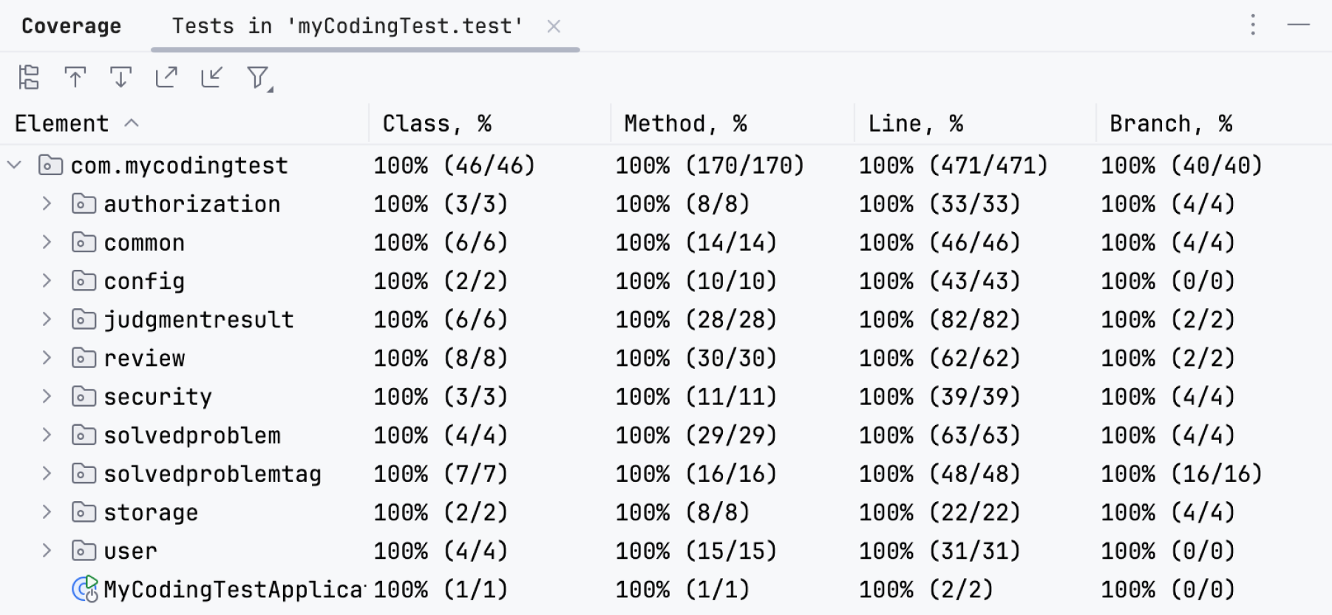Image resolution: width=1332 pixels, height=615 pixels.
Task: Click the down arrow toolbar icon
Action: pos(120,77)
